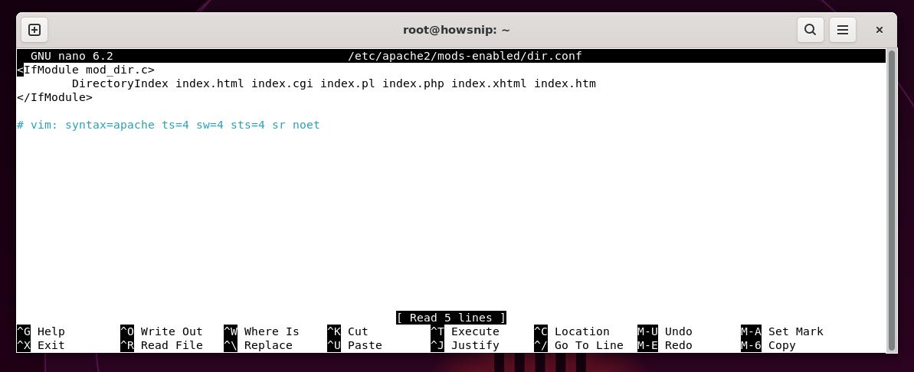
Task: Click the GNU nano 6.2 label
Action: click(72, 57)
